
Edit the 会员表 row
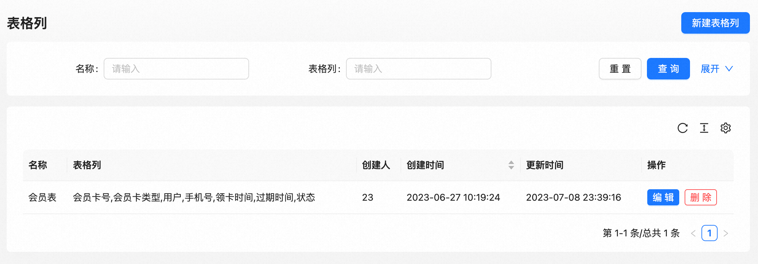663,197
